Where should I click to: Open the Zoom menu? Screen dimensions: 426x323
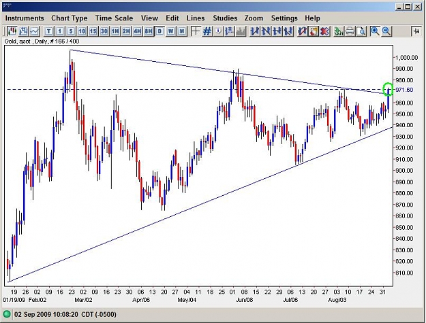click(x=254, y=18)
